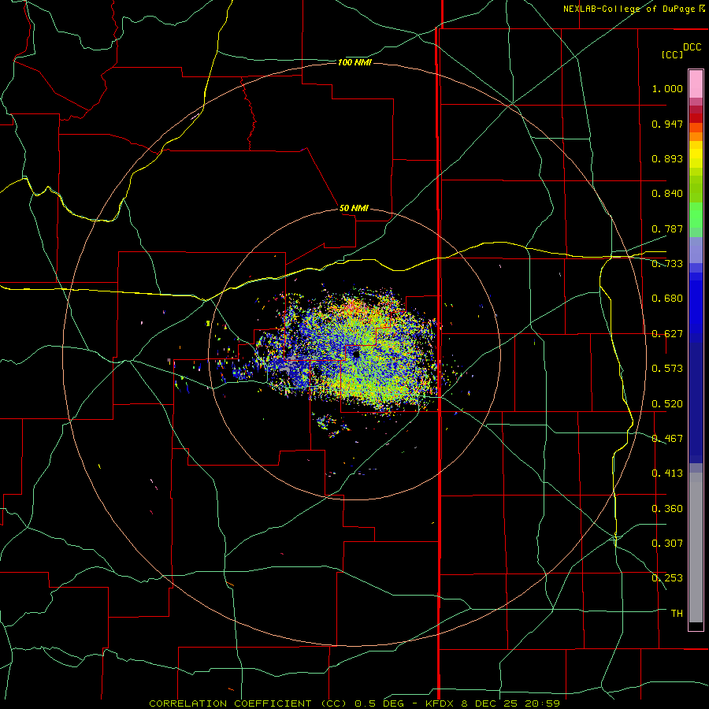Click the TH threshold label
This screenshot has width=709, height=709.
[x=677, y=614]
